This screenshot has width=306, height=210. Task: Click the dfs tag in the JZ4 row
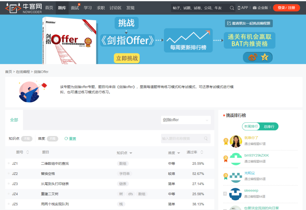tap(130, 194)
